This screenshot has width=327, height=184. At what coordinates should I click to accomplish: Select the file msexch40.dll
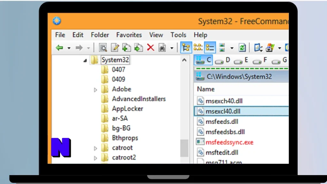pyautogui.click(x=224, y=101)
